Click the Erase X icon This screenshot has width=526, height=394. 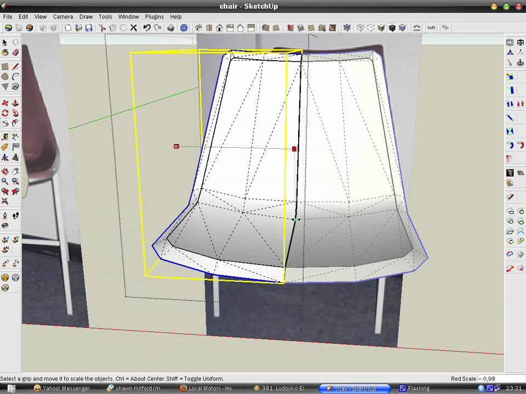click(134, 28)
